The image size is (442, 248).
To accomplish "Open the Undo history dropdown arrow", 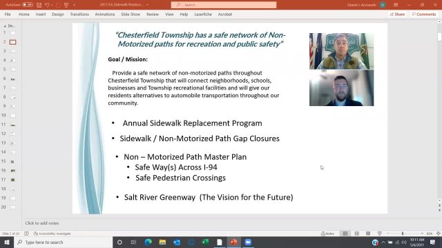I will point(52,5).
